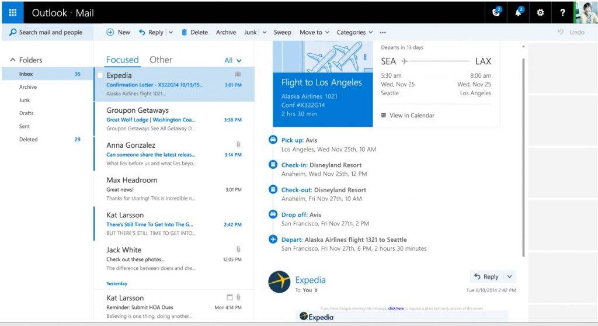This screenshot has width=598, height=326.
Task: Open the Junk dropdown arrow
Action: (x=265, y=33)
